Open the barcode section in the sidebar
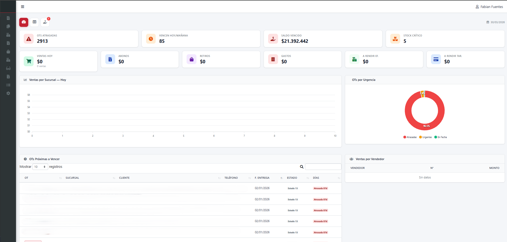Screen dimensions: 507x242 point(8,85)
